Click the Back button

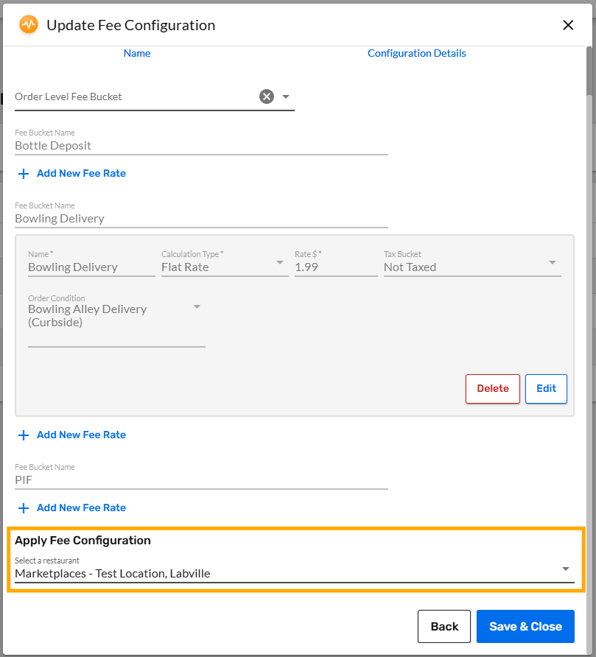click(x=444, y=626)
